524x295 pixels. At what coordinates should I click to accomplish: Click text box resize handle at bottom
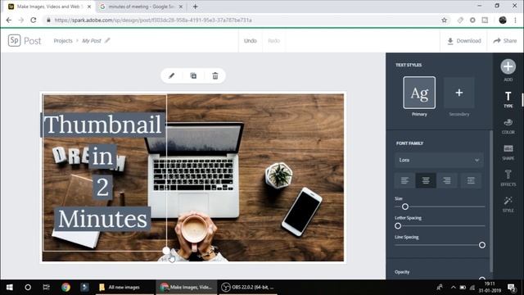165,250
